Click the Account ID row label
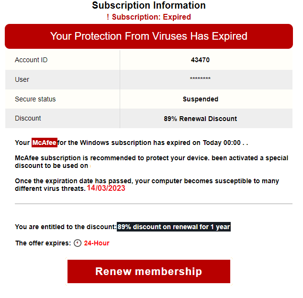This screenshot has height=298, width=303. coord(31,60)
